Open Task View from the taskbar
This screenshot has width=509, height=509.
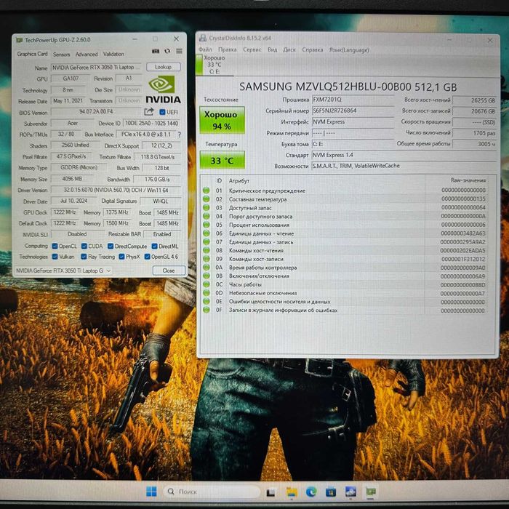point(270,492)
